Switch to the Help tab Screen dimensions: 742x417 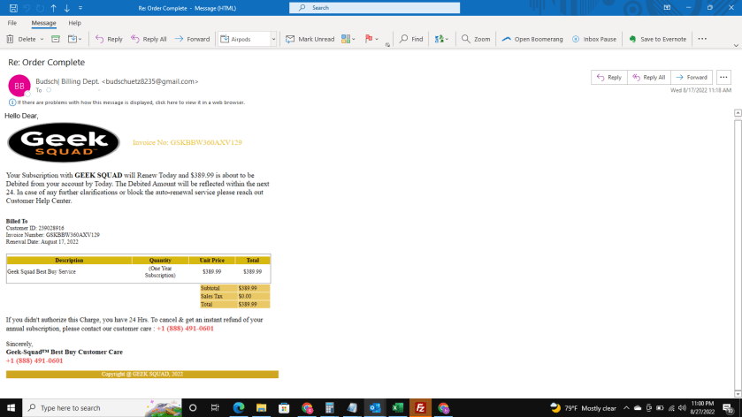click(74, 23)
